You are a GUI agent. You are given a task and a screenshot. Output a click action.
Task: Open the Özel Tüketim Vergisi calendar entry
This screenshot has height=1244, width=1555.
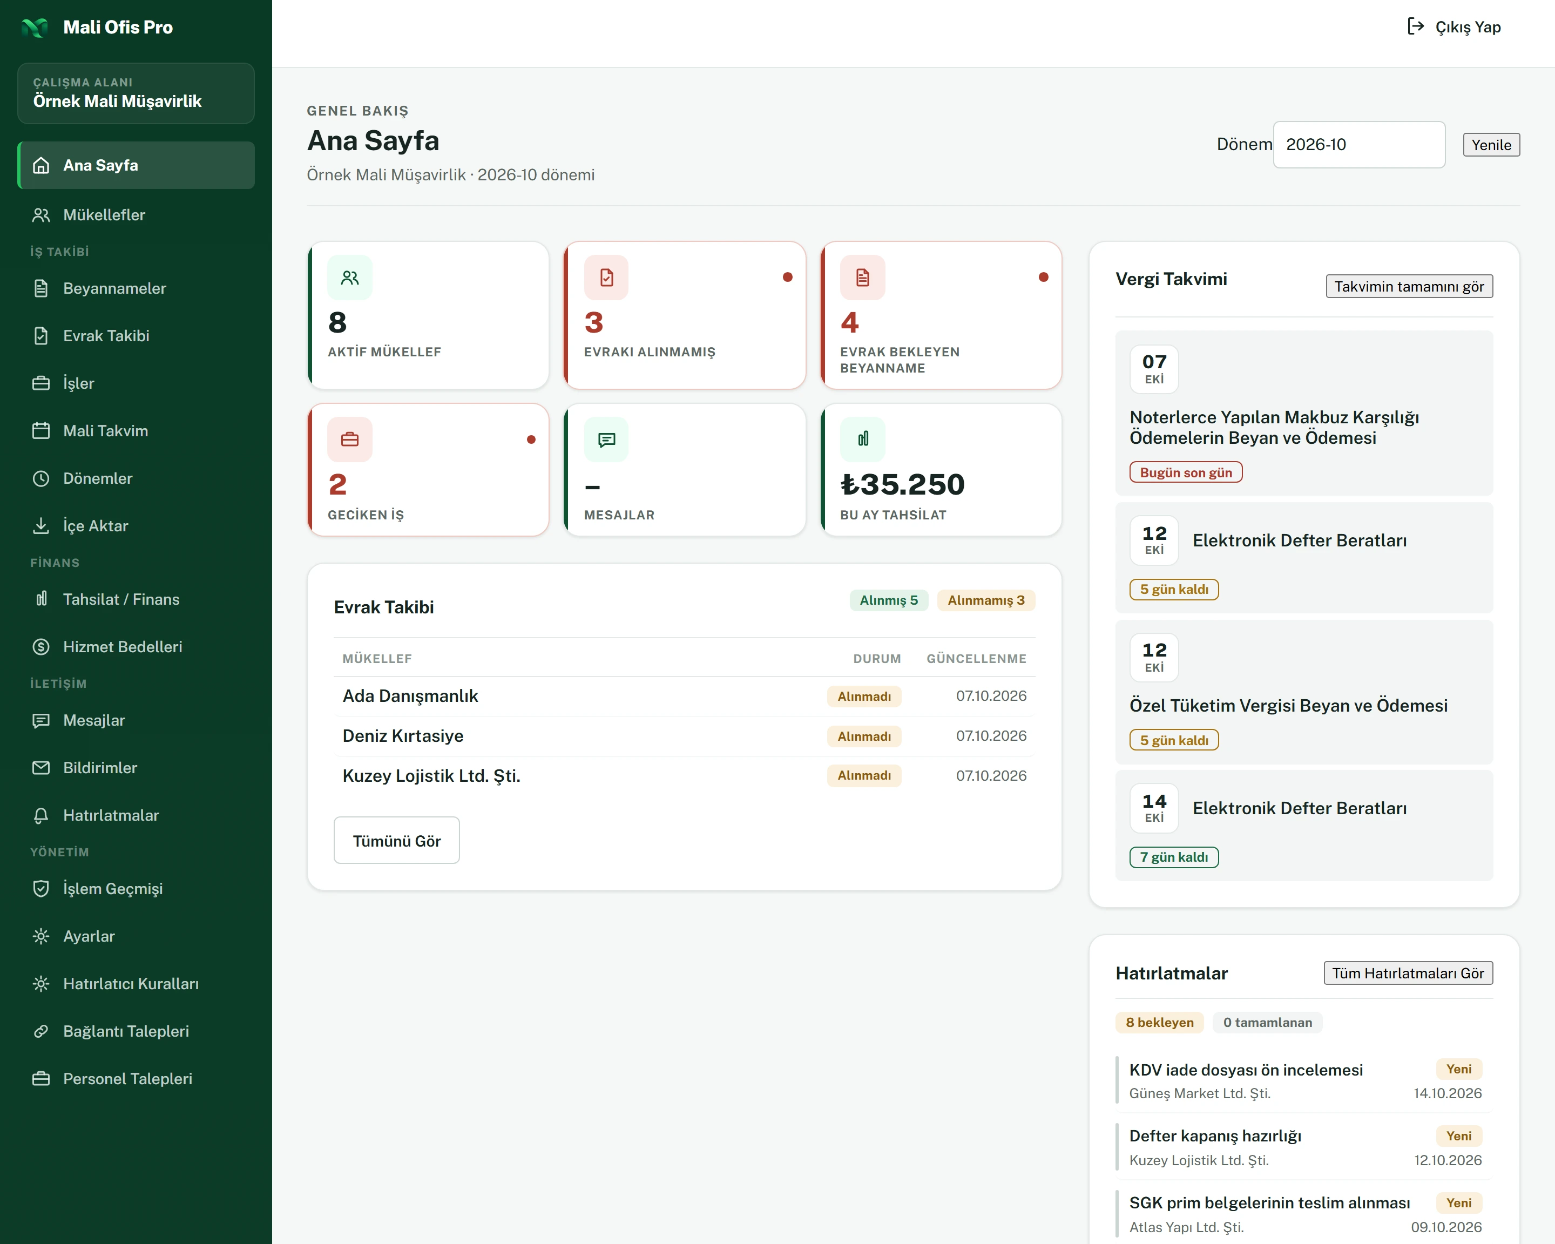point(1303,692)
